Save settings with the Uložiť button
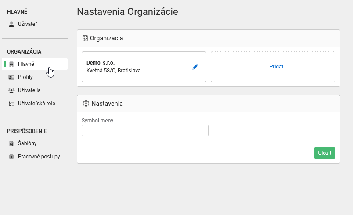 pos(324,153)
